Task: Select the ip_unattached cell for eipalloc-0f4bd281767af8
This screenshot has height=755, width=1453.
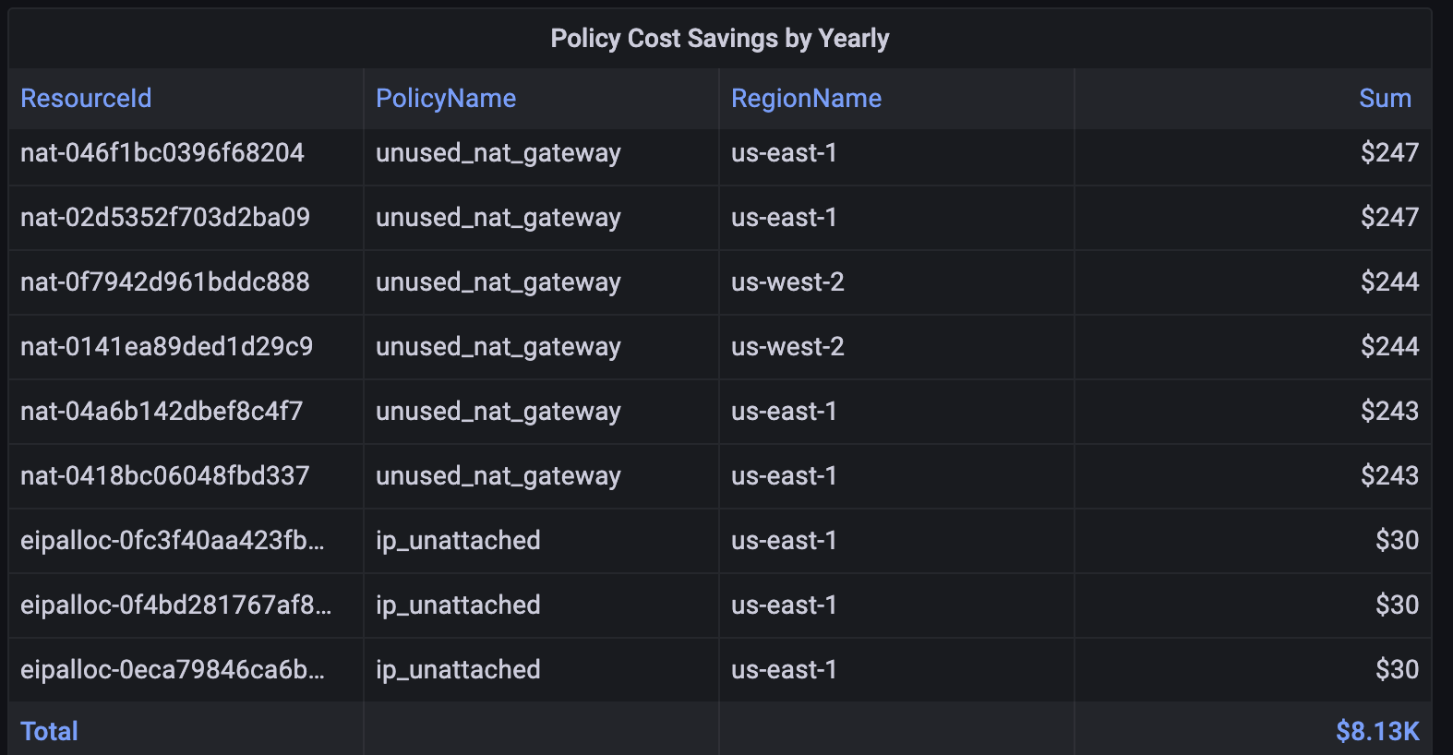Action: (x=458, y=605)
